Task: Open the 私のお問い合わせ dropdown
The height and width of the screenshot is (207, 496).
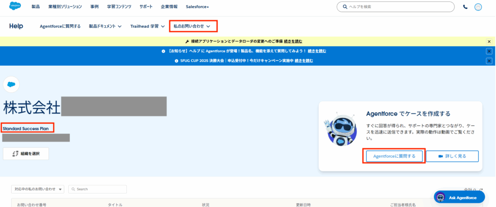Action: (x=193, y=26)
